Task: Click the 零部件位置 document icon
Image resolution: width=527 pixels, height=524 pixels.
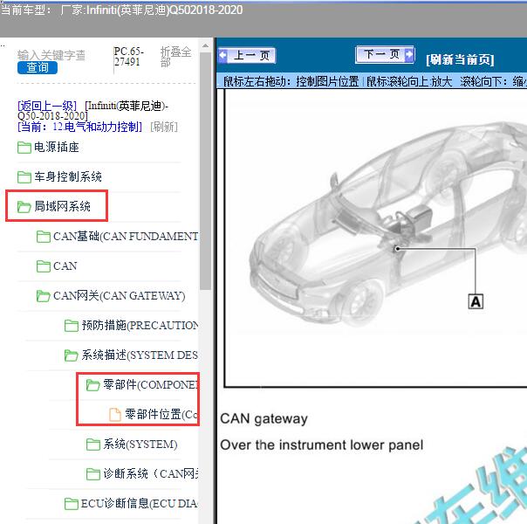Action: point(115,414)
